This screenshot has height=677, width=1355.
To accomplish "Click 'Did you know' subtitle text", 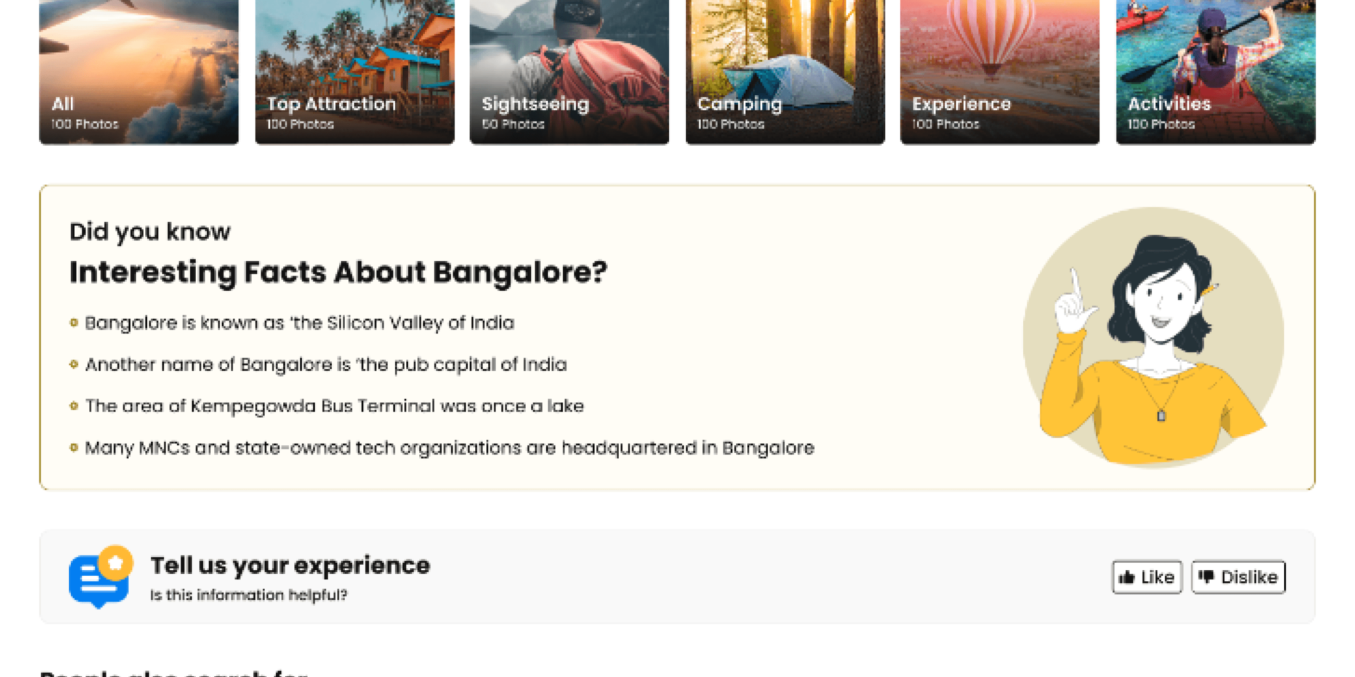I will 150,231.
